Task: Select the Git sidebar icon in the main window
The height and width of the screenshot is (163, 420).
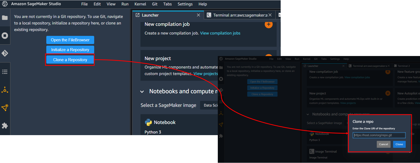Action: pos(5,53)
